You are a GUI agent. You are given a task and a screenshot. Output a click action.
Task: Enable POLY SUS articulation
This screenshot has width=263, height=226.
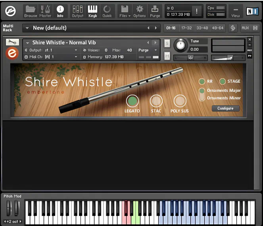(180, 101)
